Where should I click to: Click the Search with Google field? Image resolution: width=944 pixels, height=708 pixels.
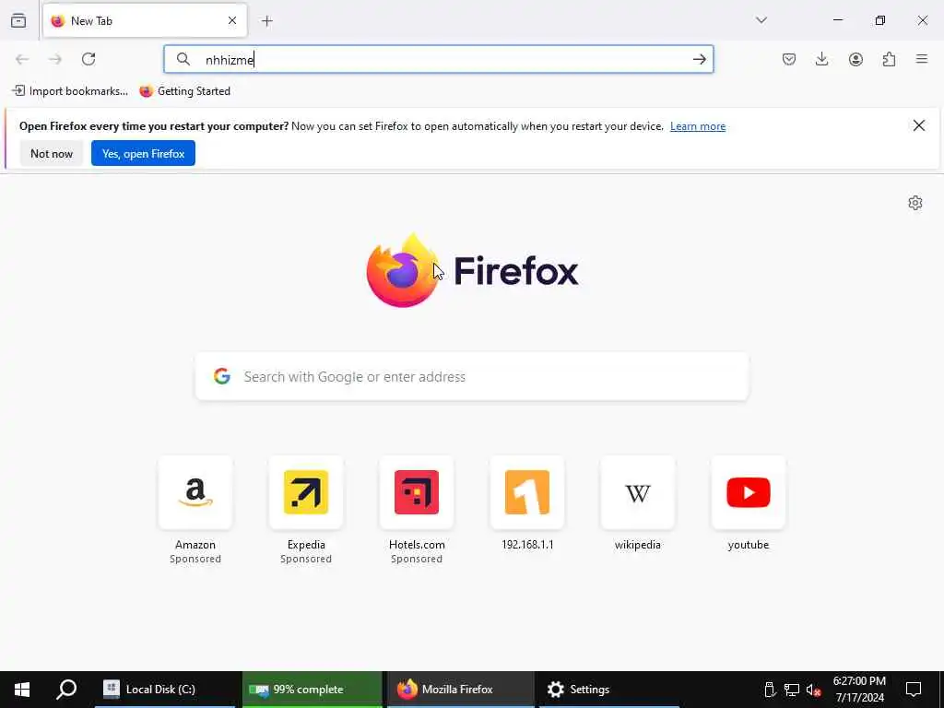[x=472, y=377]
